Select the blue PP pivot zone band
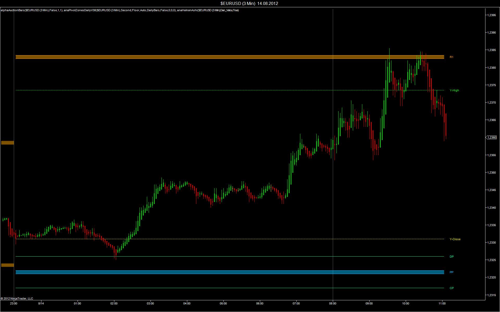This screenshot has width=500, height=312. (x=230, y=272)
